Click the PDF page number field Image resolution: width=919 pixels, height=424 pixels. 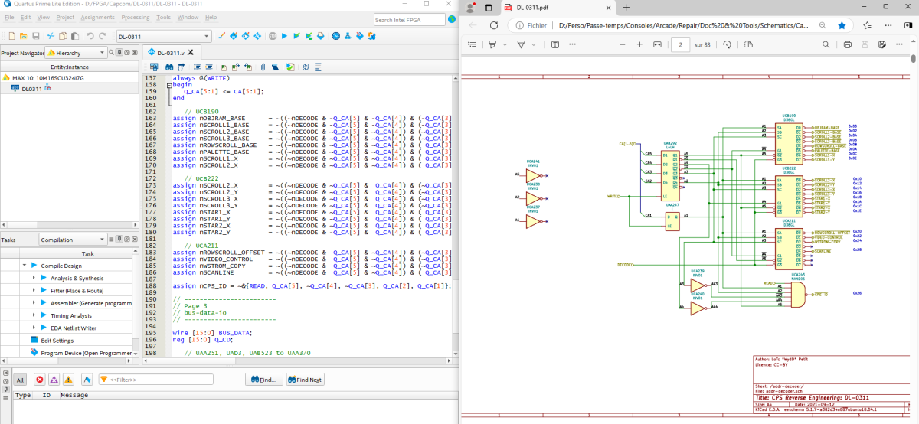coord(680,44)
